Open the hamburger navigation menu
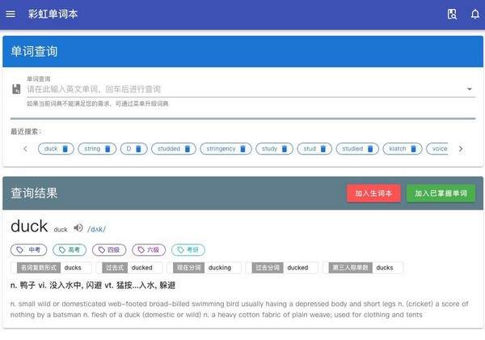 coord(11,14)
